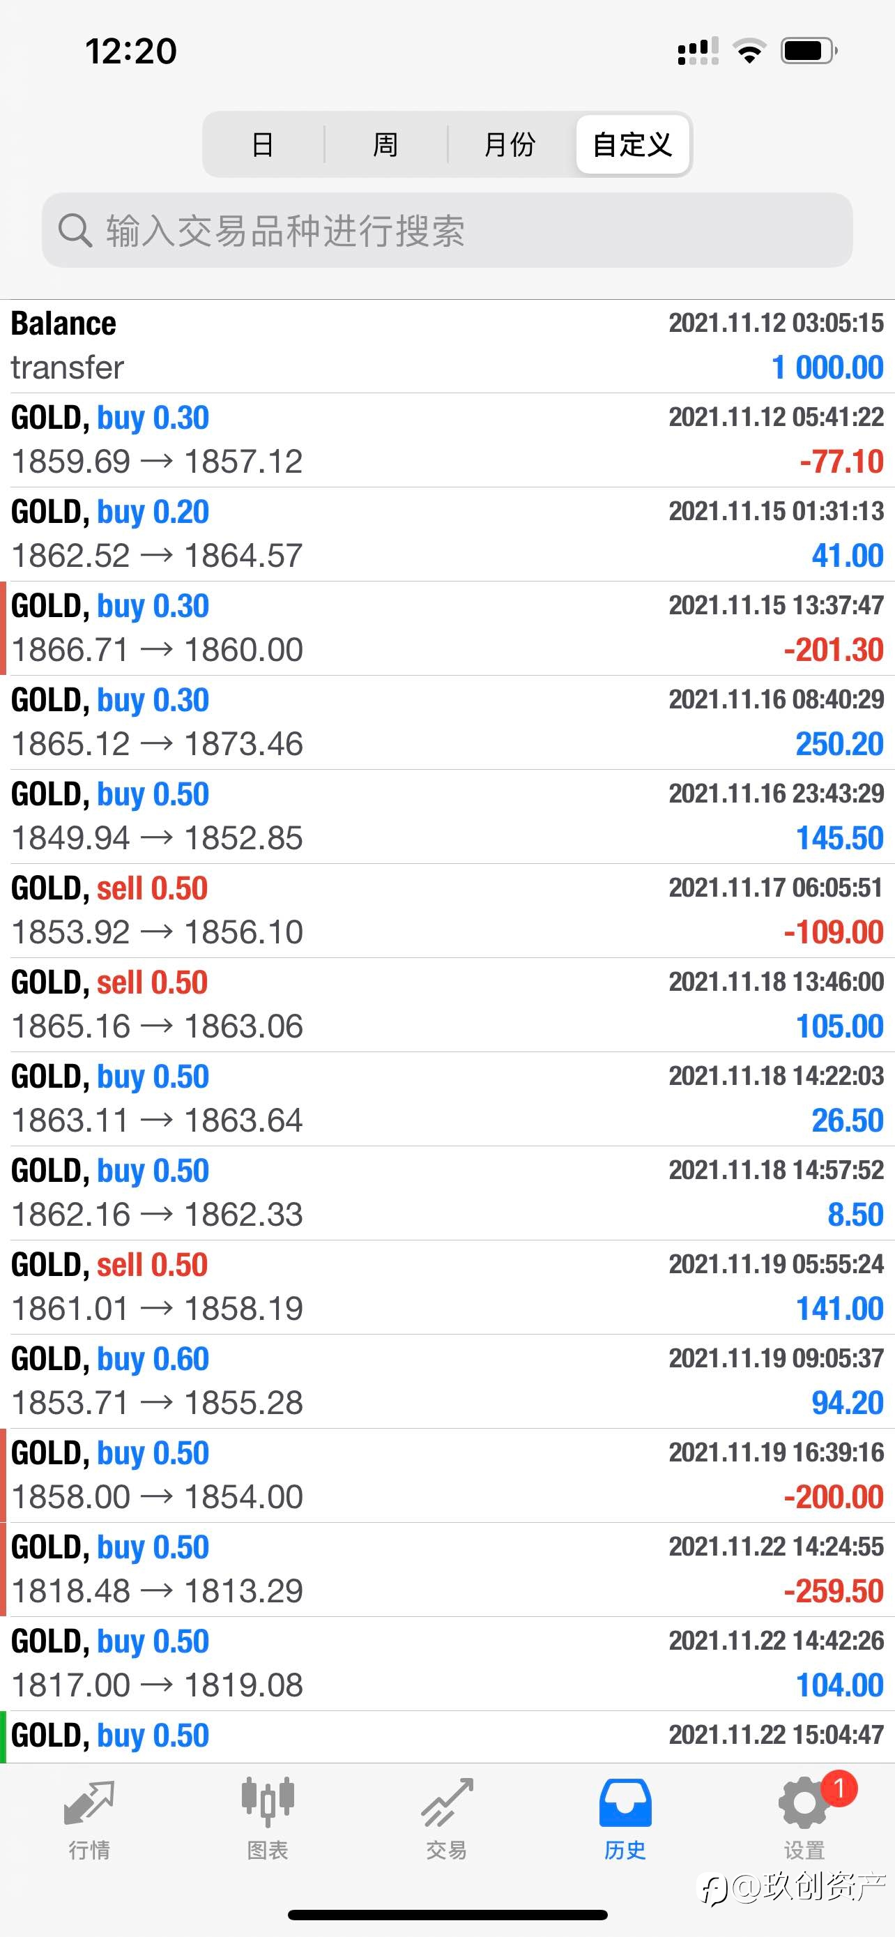
Task: Open the Balance transfer 1 000.00 entry
Action: tap(447, 346)
